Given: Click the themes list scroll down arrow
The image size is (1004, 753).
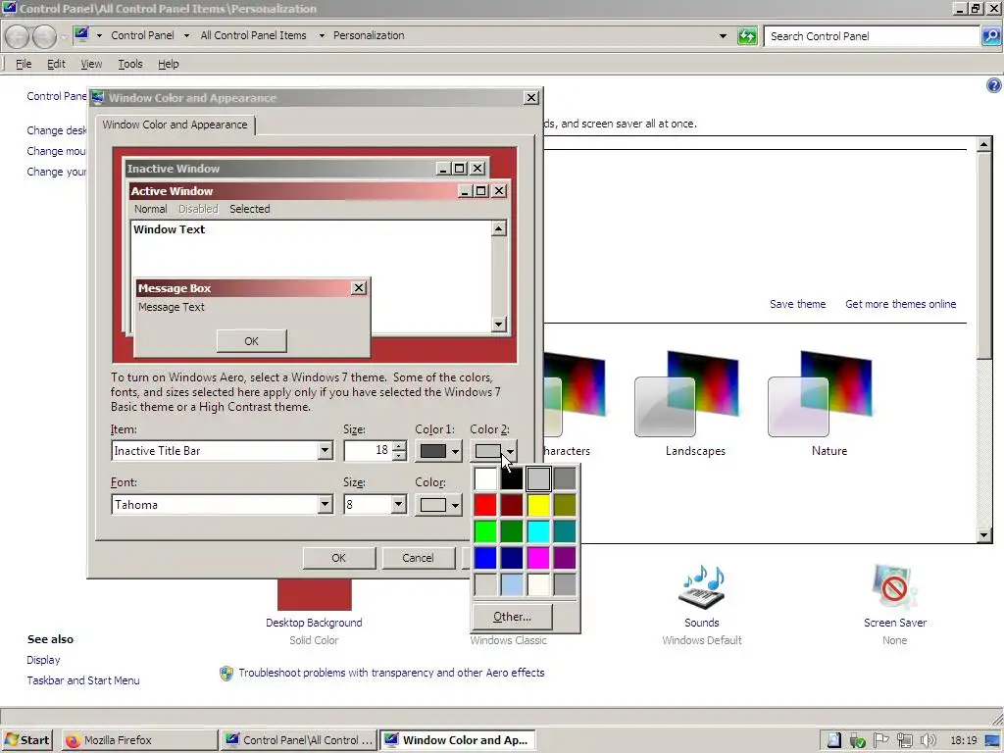Looking at the screenshot, I should point(984,535).
